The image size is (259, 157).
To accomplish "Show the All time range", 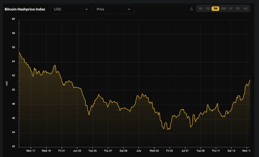I will (245, 9).
